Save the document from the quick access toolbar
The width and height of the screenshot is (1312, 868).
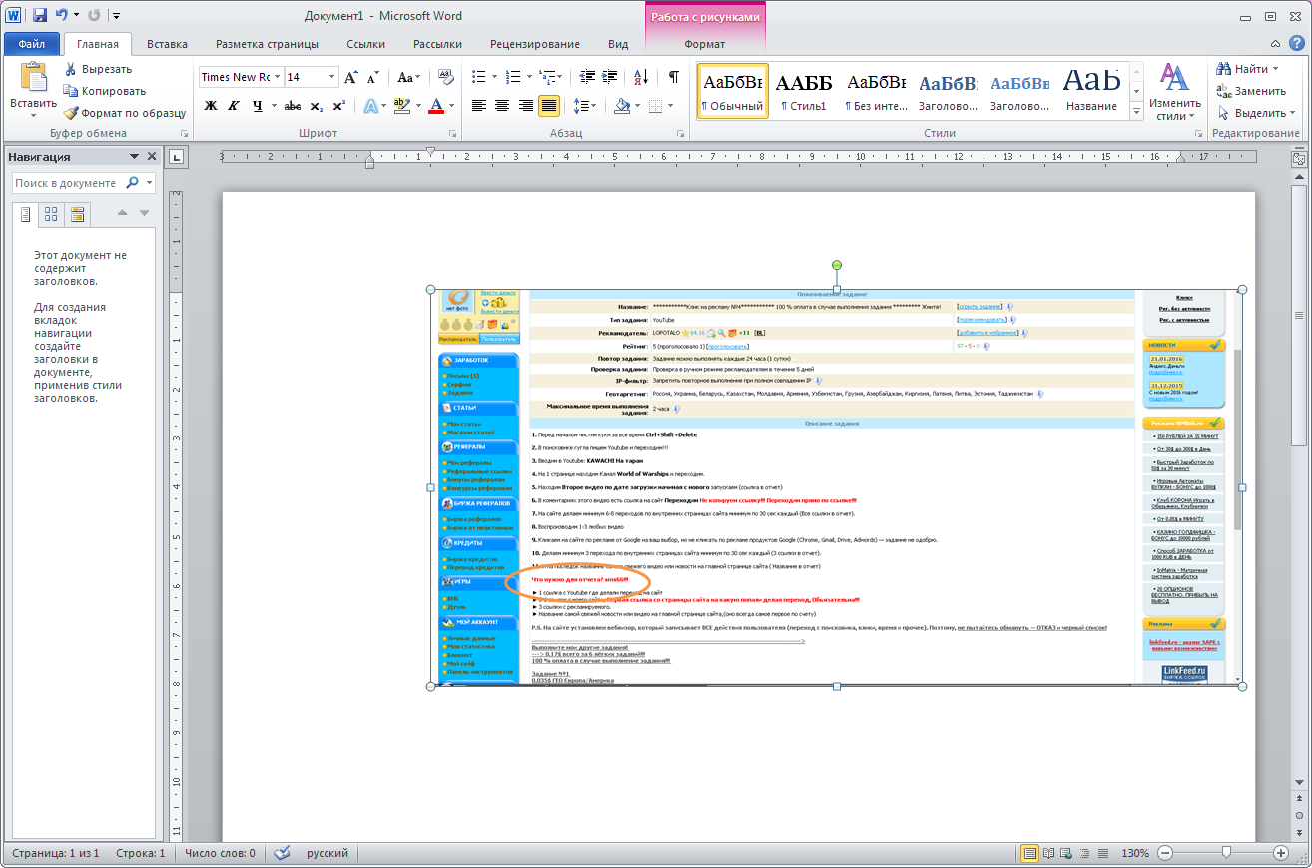coord(40,16)
